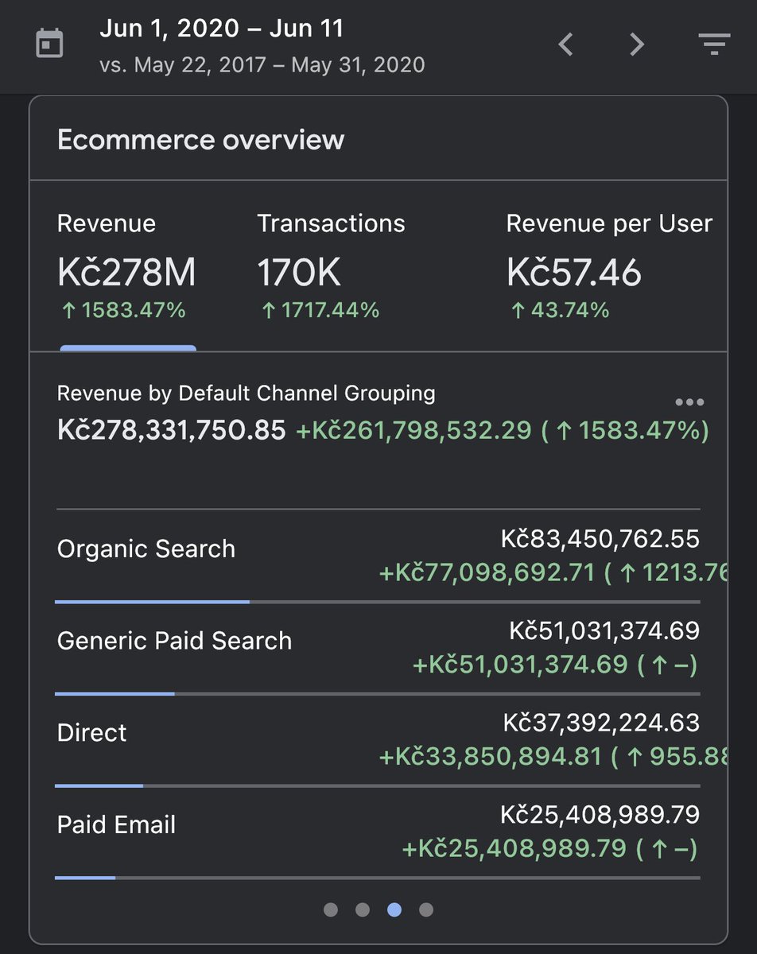Select the Revenue per User tab
This screenshot has width=757, height=954.
pyautogui.click(x=609, y=266)
